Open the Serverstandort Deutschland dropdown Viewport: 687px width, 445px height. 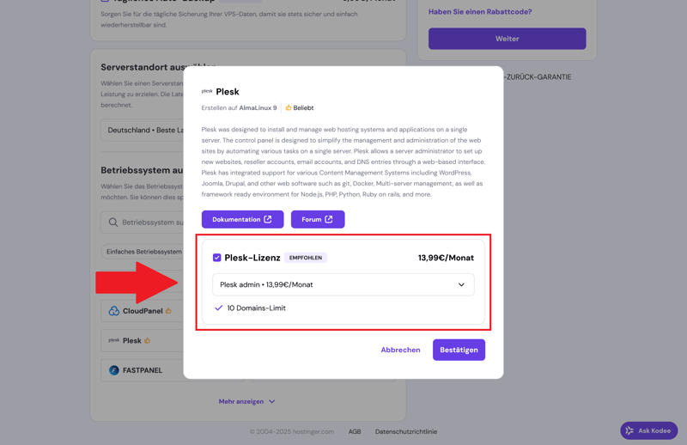(x=143, y=131)
